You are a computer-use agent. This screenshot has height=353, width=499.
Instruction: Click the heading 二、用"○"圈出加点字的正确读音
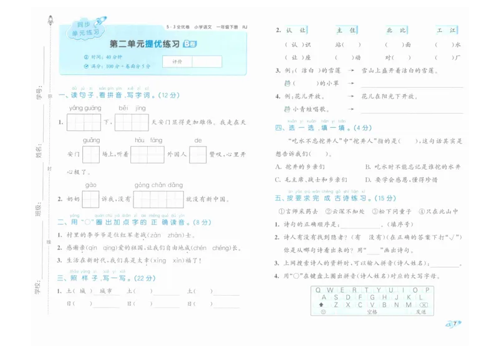(x=134, y=222)
